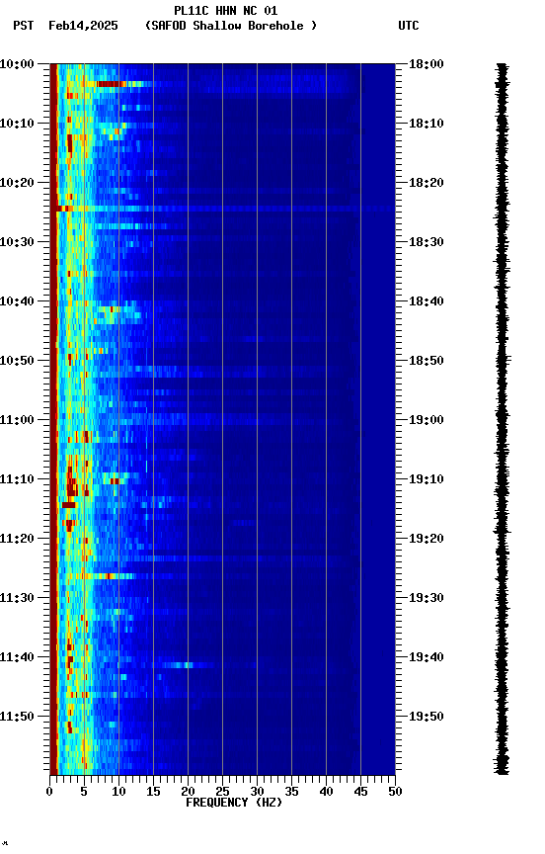The height and width of the screenshot is (854, 545).
Task: Click the 19:30 UTC time label
Action: click(427, 599)
